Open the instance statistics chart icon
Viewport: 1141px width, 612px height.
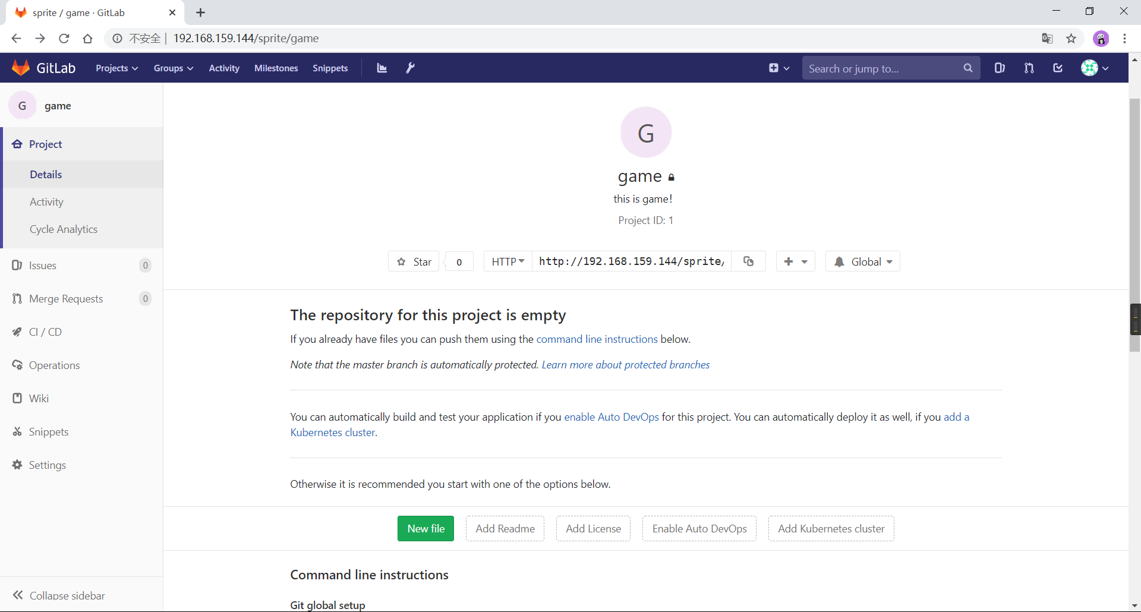(382, 68)
